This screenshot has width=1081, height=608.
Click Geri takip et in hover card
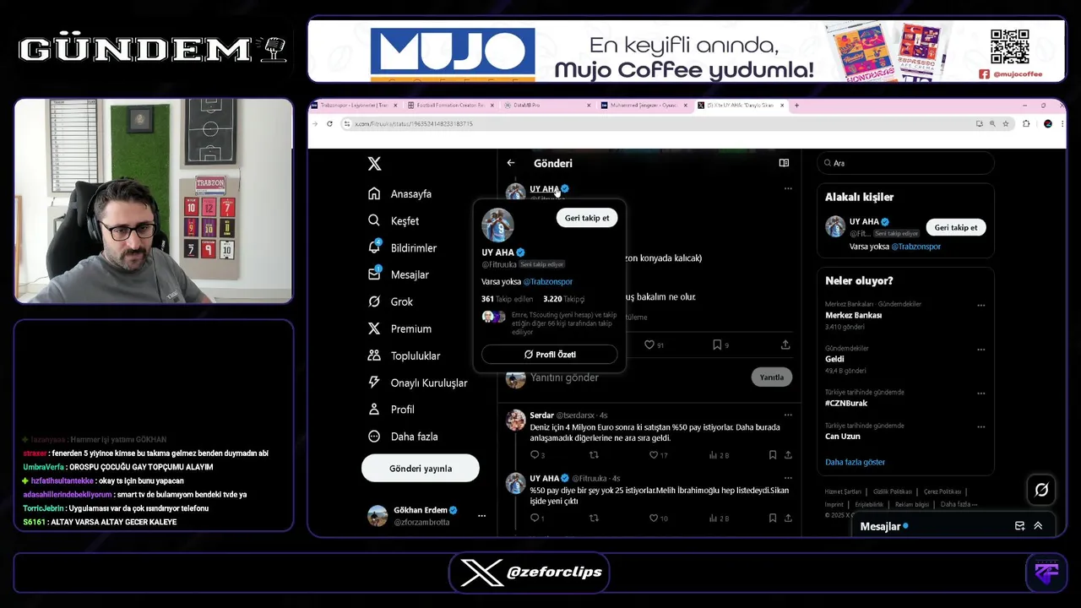coord(587,218)
